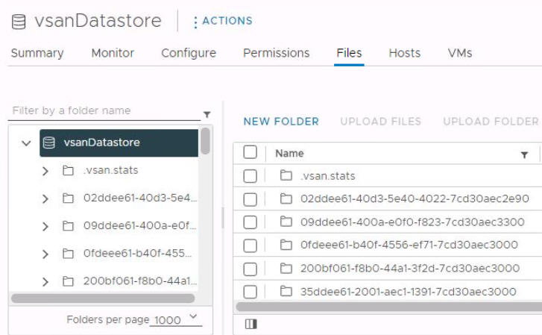Viewport: 542px width, 335px height.
Task: Switch to the Monitor tab
Action: (x=113, y=53)
